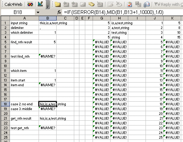Click cell A5 'find_nth result'
183x142 pixels.
tap(24, 42)
